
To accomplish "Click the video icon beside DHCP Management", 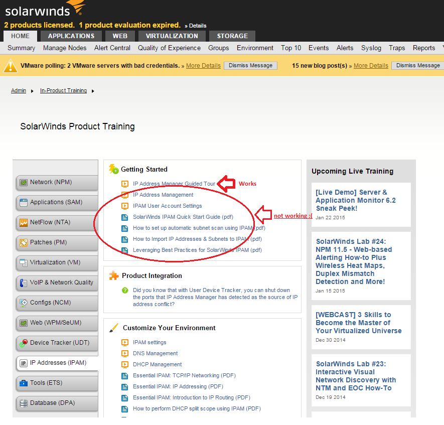I will coord(125,365).
